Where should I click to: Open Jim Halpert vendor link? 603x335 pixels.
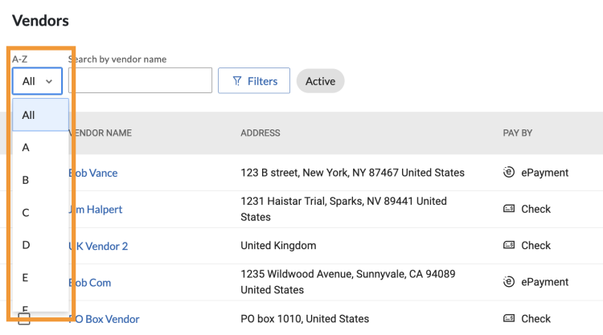tap(96, 210)
